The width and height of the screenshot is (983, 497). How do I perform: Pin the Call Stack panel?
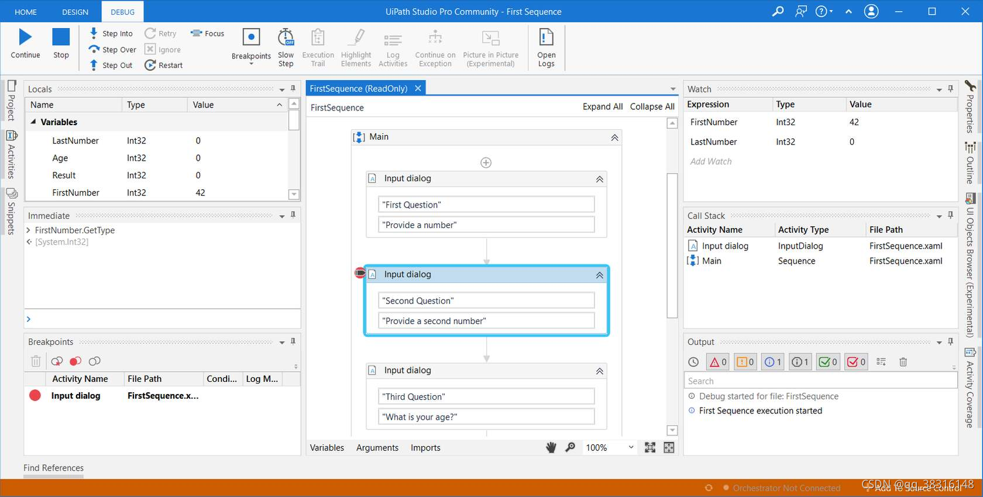pos(950,215)
